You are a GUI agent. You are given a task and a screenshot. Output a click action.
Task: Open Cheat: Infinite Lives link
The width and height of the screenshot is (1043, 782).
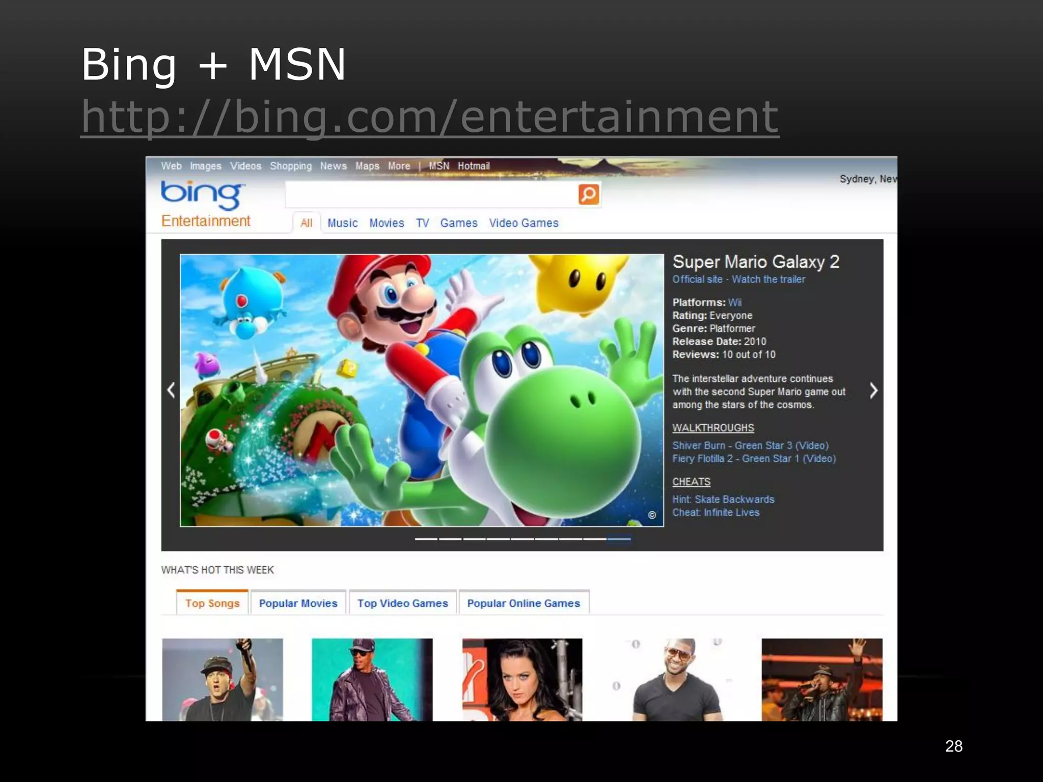[716, 513]
